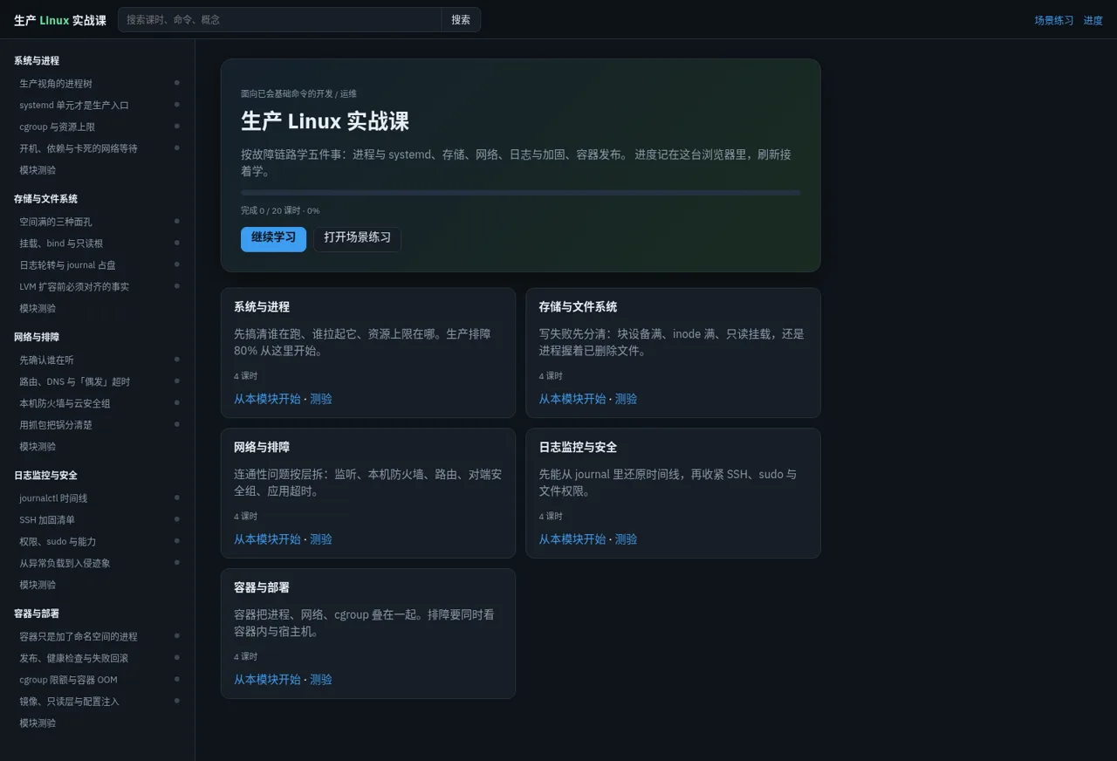Click the sidebar heading 网络与排障

pos(37,337)
